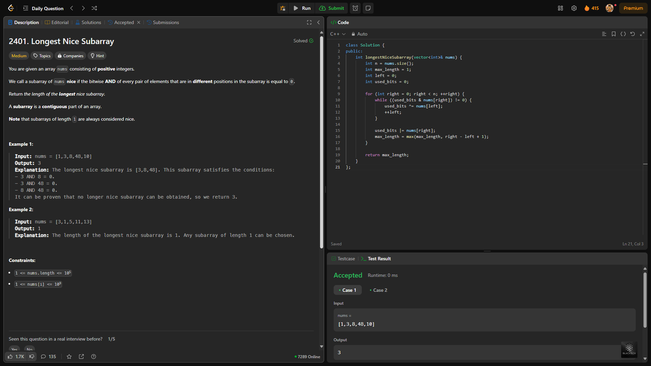Add problem to favorites star
The height and width of the screenshot is (366, 651).
click(x=69, y=356)
